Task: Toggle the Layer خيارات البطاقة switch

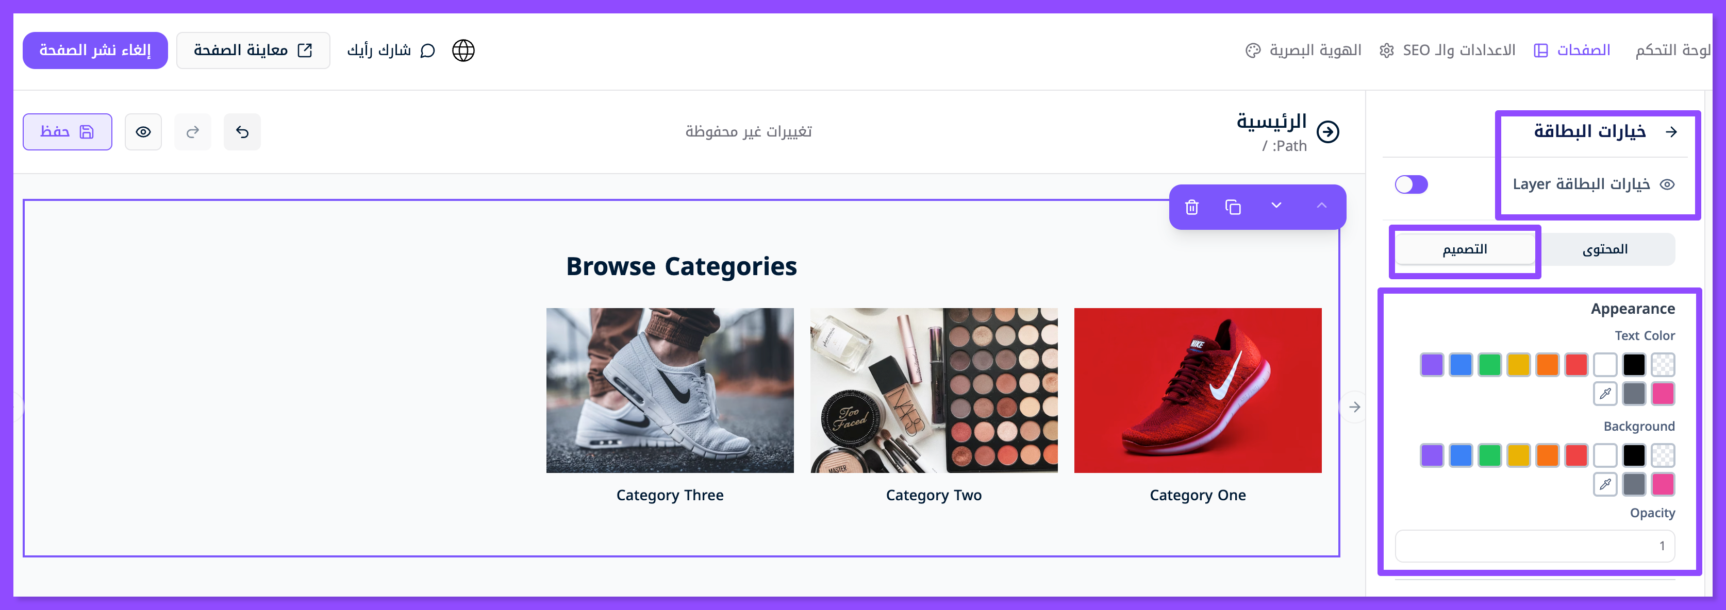Action: pos(1411,184)
